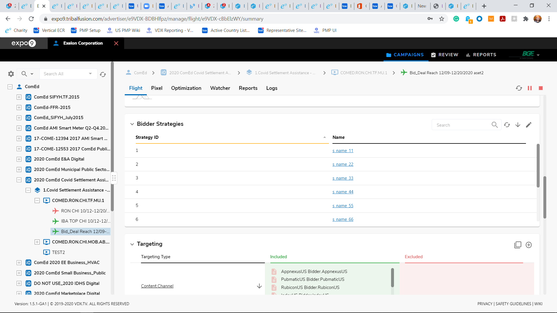The image size is (557, 313).
Task: Click the Content.Channel targeting link
Action: click(157, 286)
